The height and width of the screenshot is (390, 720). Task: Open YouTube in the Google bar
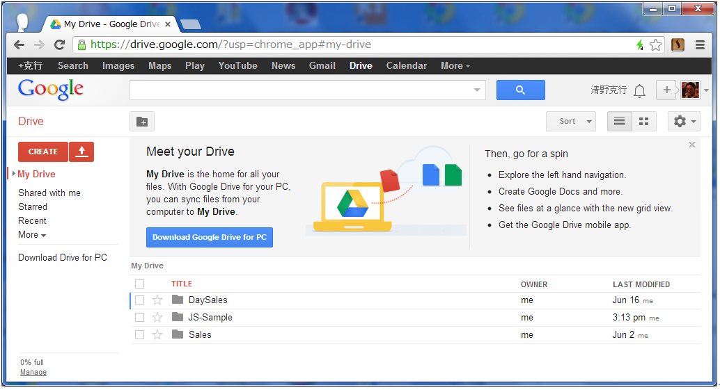[x=238, y=66]
